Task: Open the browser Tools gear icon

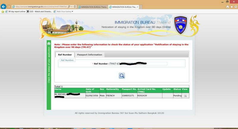Action: point(235,7)
